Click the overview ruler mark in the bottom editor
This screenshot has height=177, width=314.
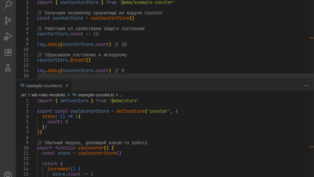[x=312, y=147]
